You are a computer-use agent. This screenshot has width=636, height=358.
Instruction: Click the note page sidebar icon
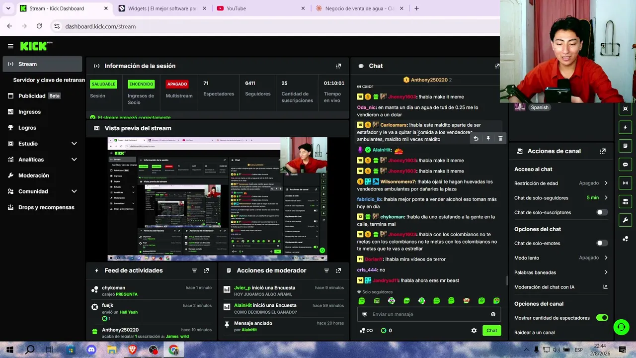pyautogui.click(x=626, y=146)
